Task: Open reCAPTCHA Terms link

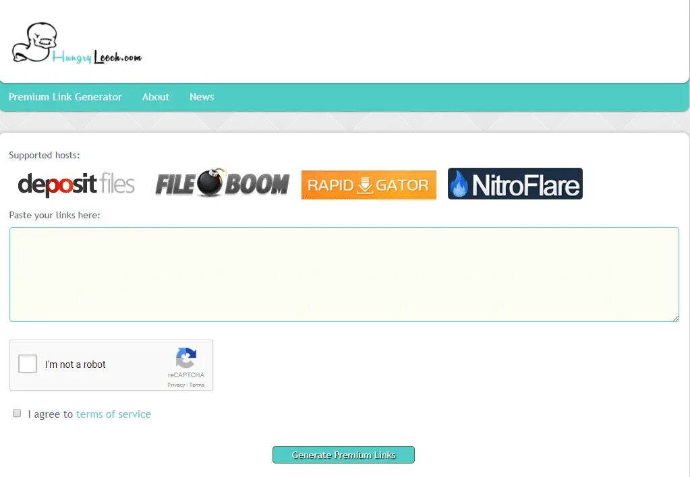Action: (197, 385)
